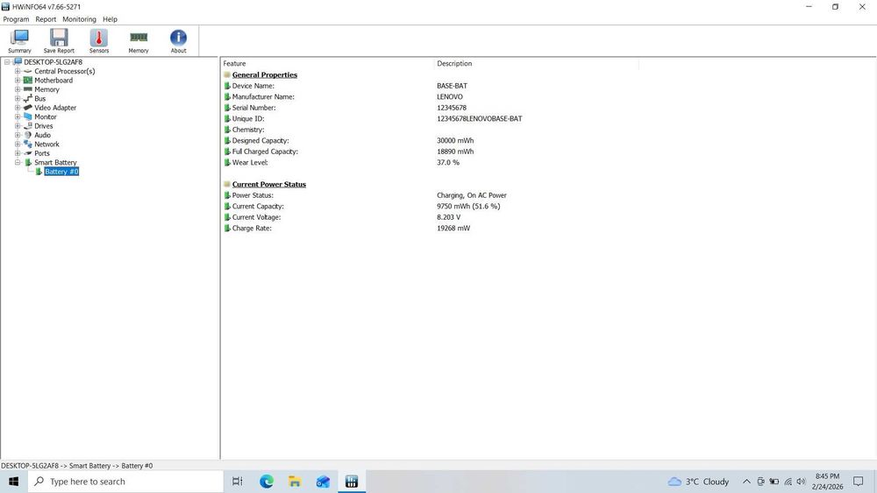The image size is (877, 493).
Task: Show hidden system tray icons
Action: [746, 482]
